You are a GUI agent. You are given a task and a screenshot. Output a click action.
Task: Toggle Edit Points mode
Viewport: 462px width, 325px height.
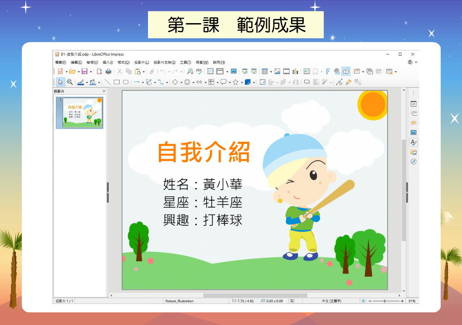[x=339, y=82]
